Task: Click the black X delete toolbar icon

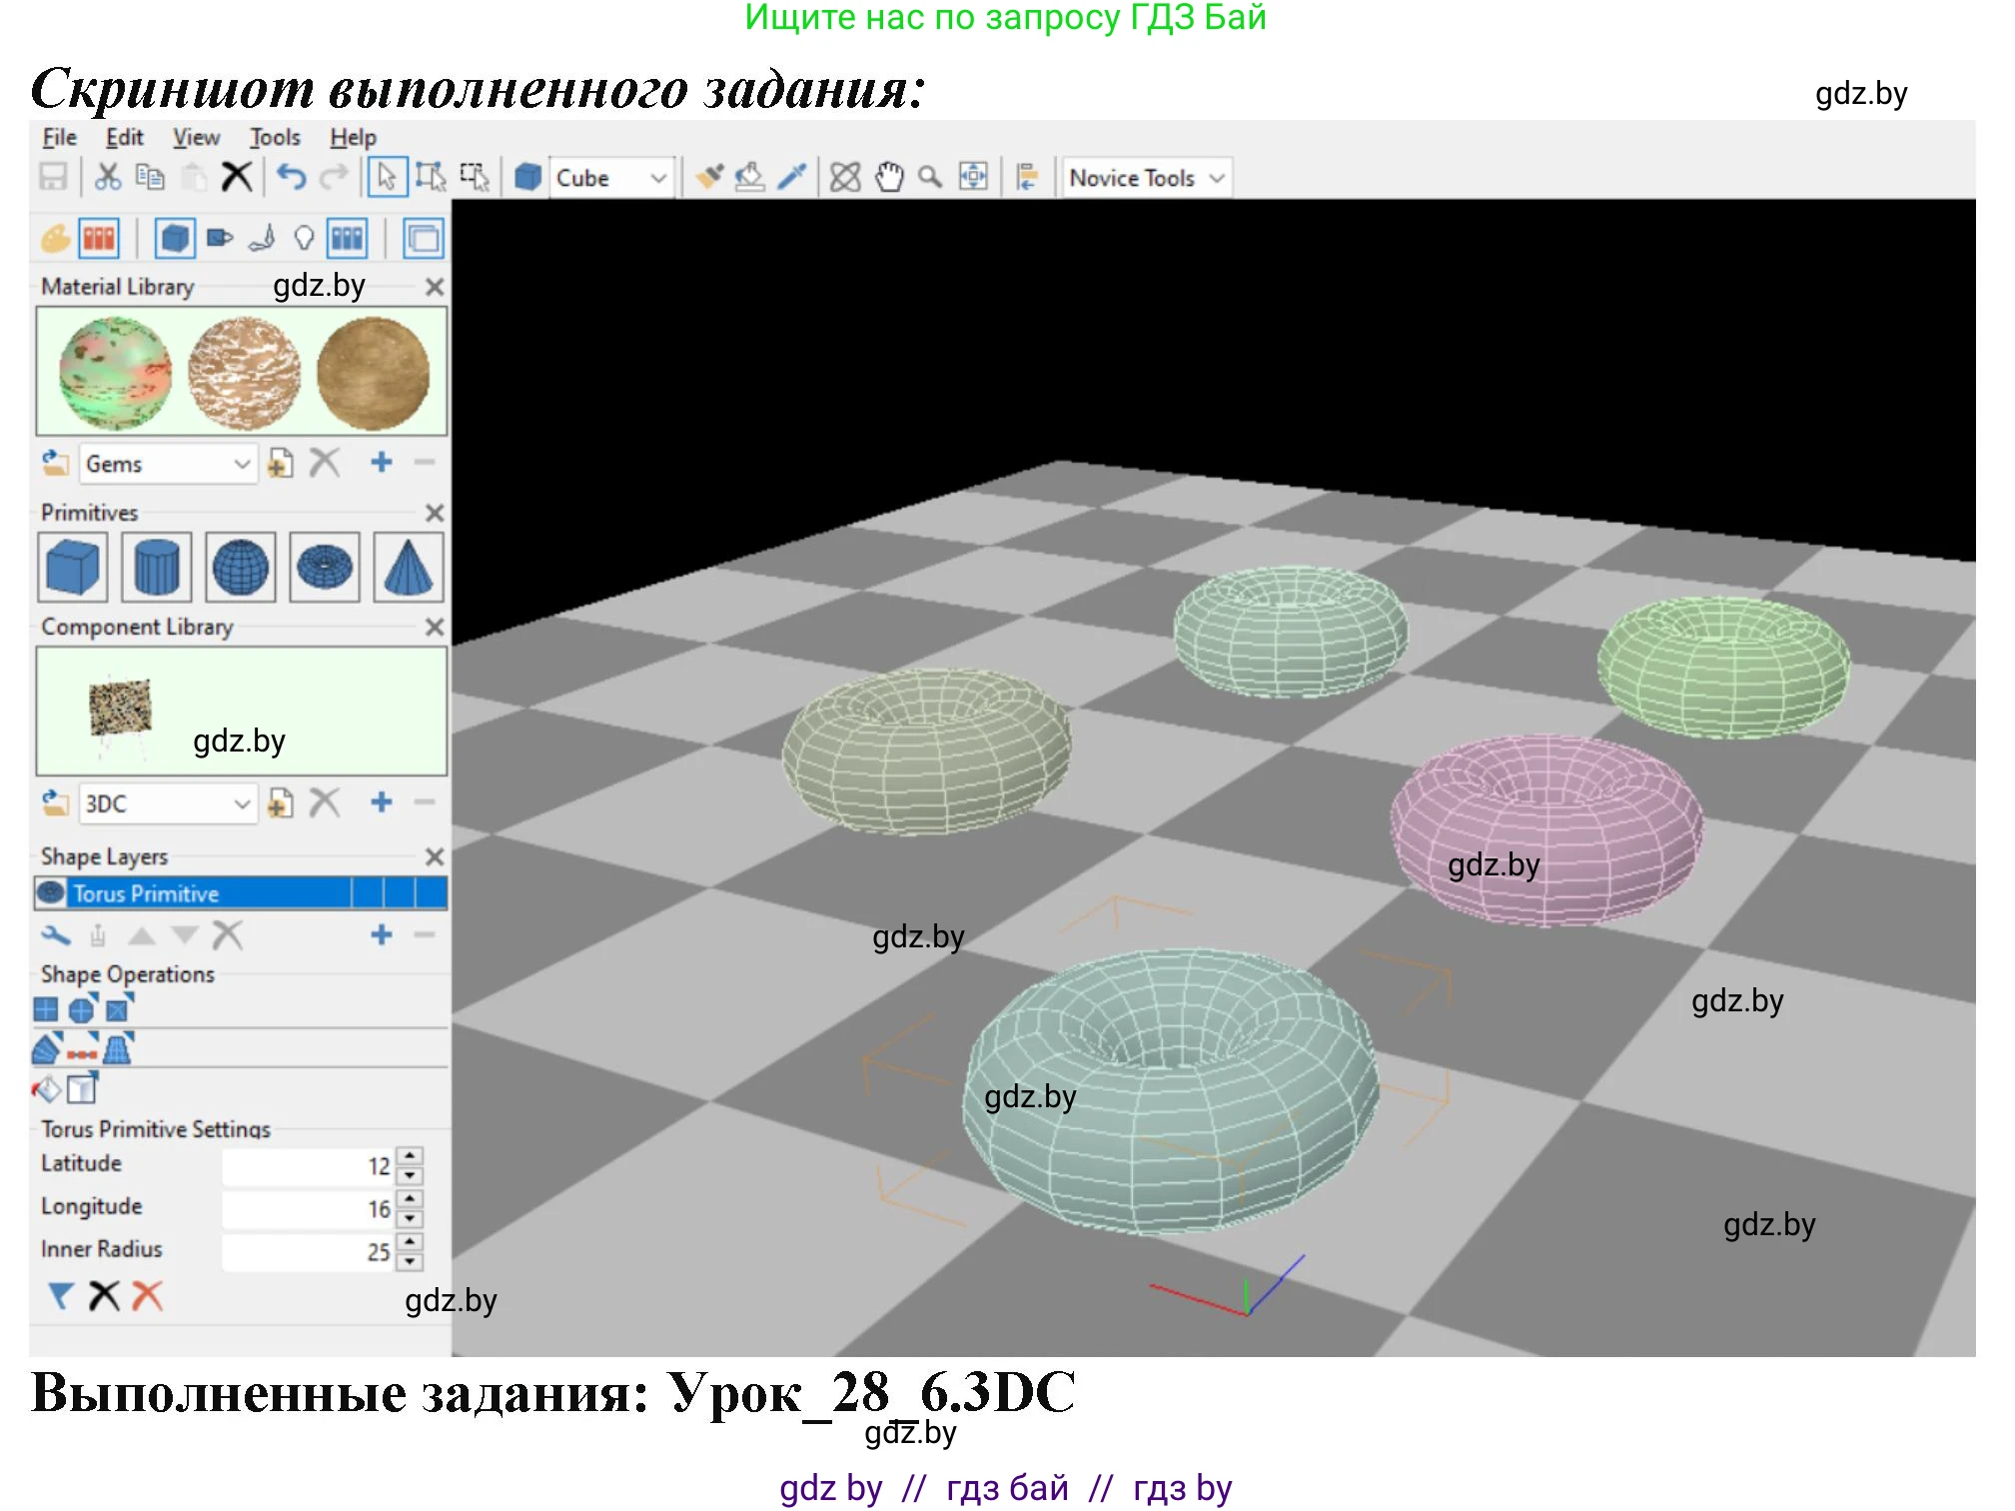Action: 236,178
